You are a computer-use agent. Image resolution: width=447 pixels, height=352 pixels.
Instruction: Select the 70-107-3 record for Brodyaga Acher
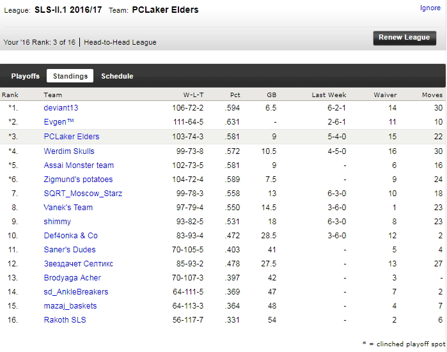click(x=187, y=278)
